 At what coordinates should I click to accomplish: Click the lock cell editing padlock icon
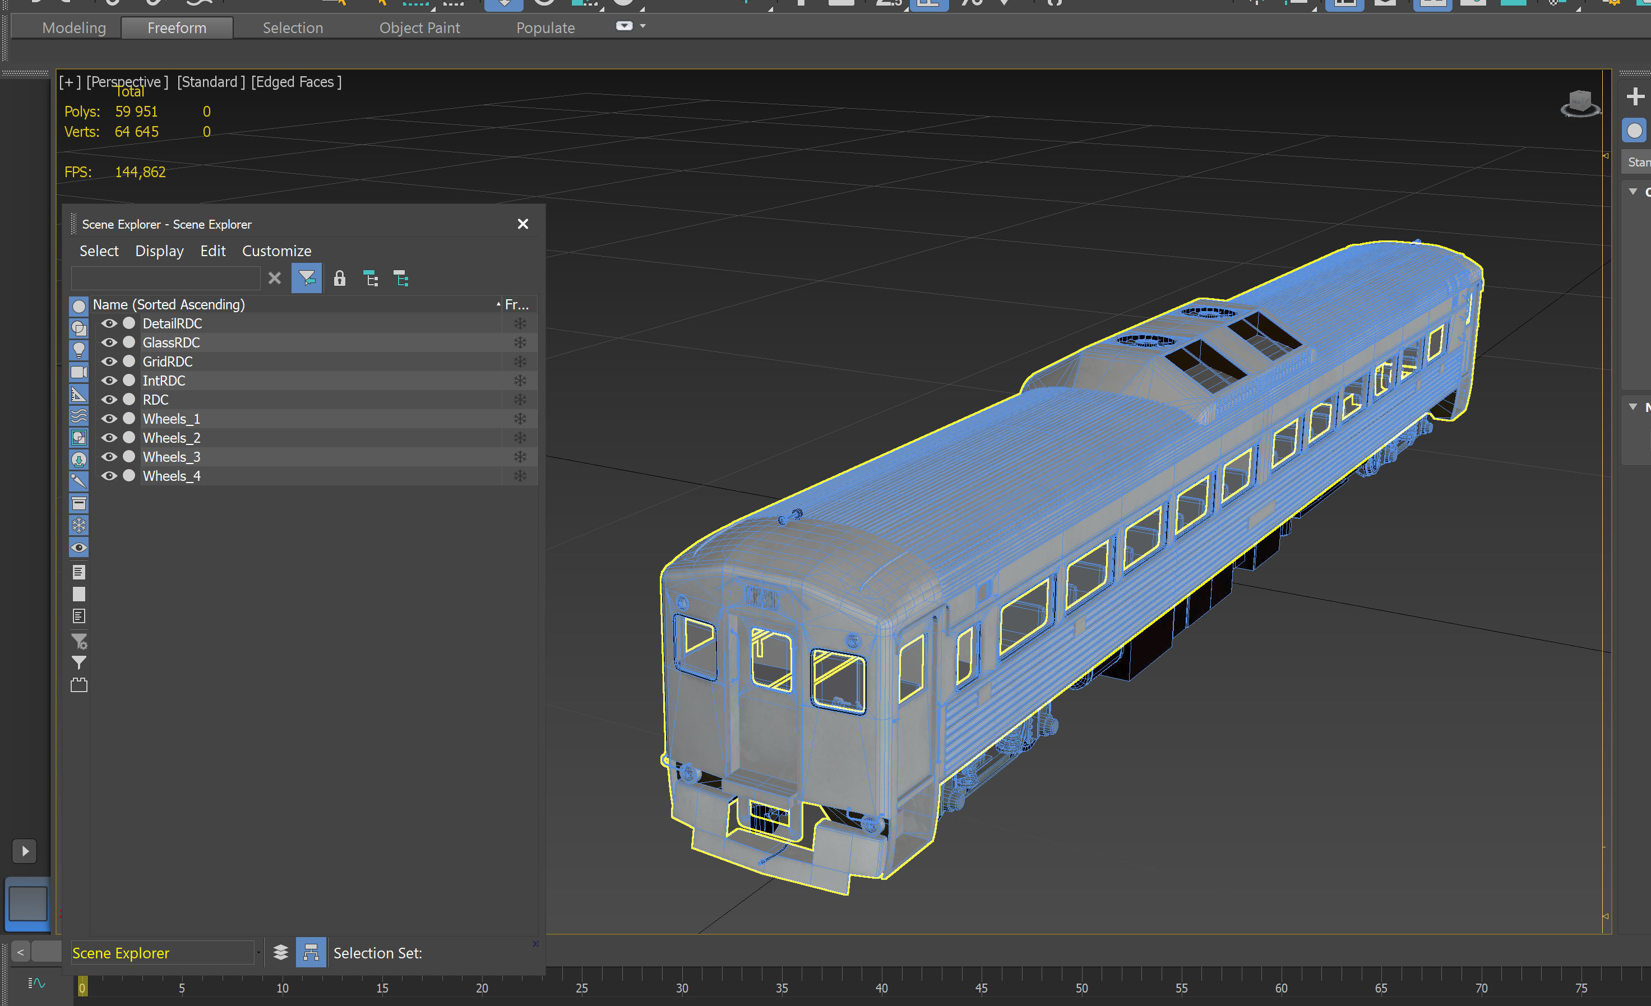pos(340,279)
